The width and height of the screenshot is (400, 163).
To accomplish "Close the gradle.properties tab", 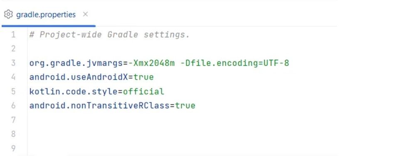I will tap(86, 15).
